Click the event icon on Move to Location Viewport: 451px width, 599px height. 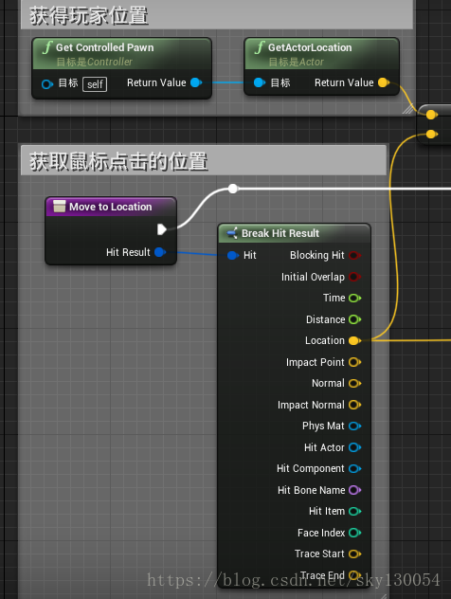pos(59,207)
